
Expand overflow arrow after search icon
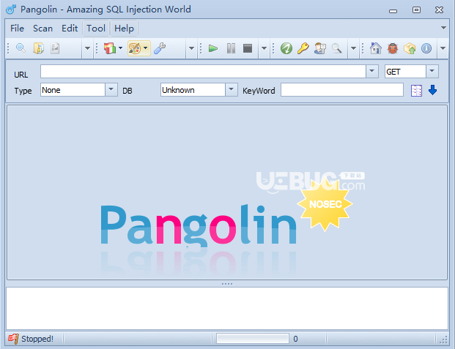353,48
